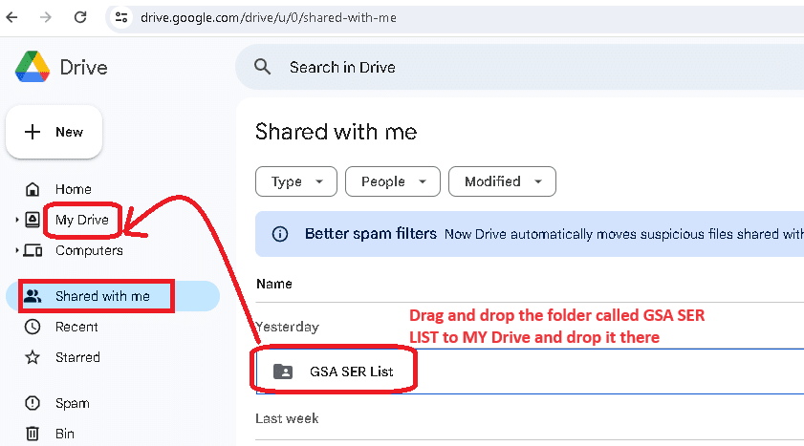Image resolution: width=804 pixels, height=446 pixels.
Task: Open the Spam section
Action: pyautogui.click(x=72, y=403)
